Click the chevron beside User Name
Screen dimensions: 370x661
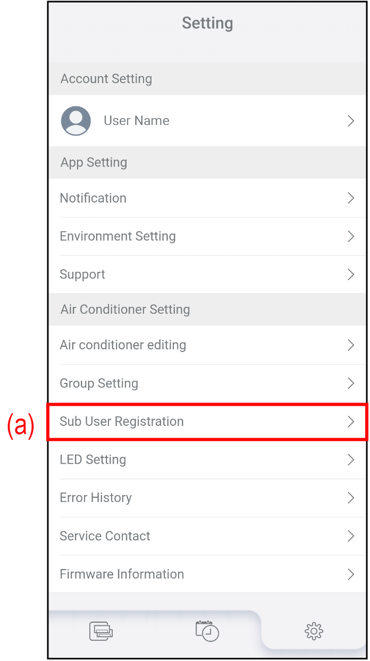tap(351, 121)
